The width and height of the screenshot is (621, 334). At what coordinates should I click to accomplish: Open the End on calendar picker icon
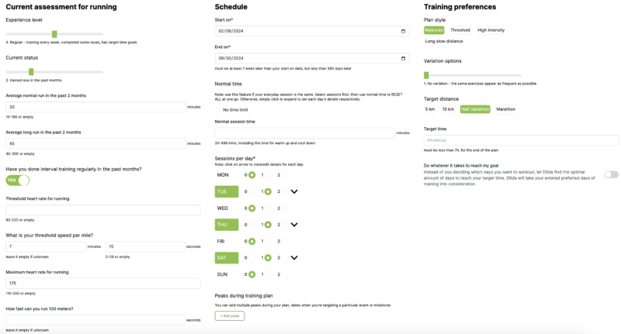pos(403,58)
